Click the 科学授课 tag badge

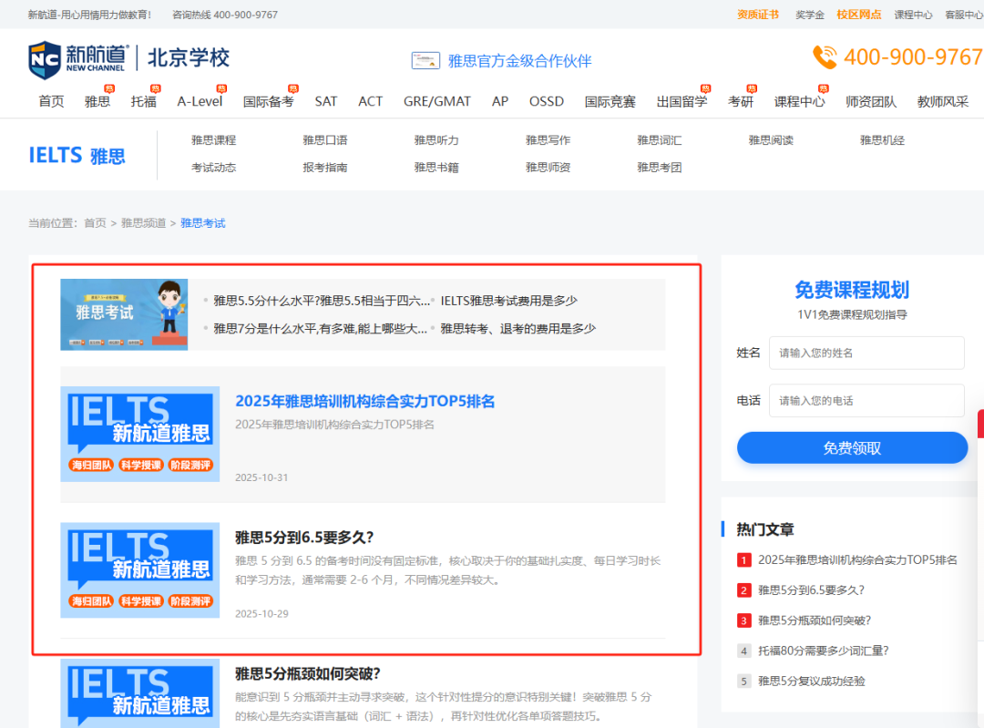(141, 465)
